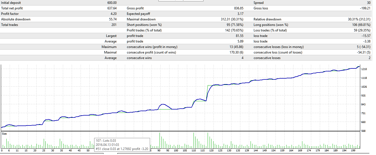The width and height of the screenshot is (376, 155).
Task: Click 'consecutive losses (loss in money)' label
Action: (x=279, y=47)
